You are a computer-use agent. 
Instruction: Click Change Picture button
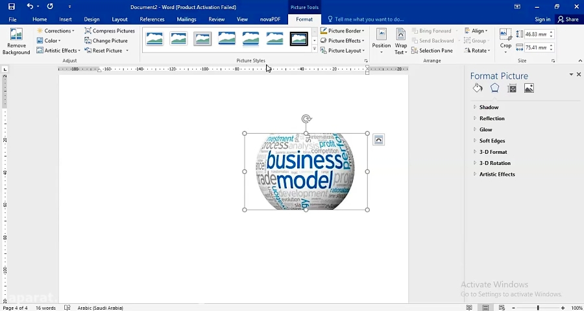(106, 40)
